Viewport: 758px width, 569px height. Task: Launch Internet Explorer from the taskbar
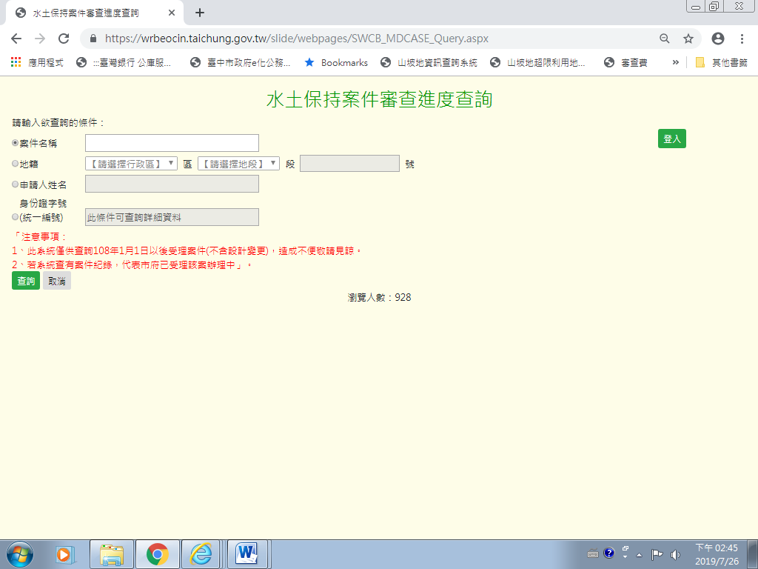pyautogui.click(x=201, y=553)
